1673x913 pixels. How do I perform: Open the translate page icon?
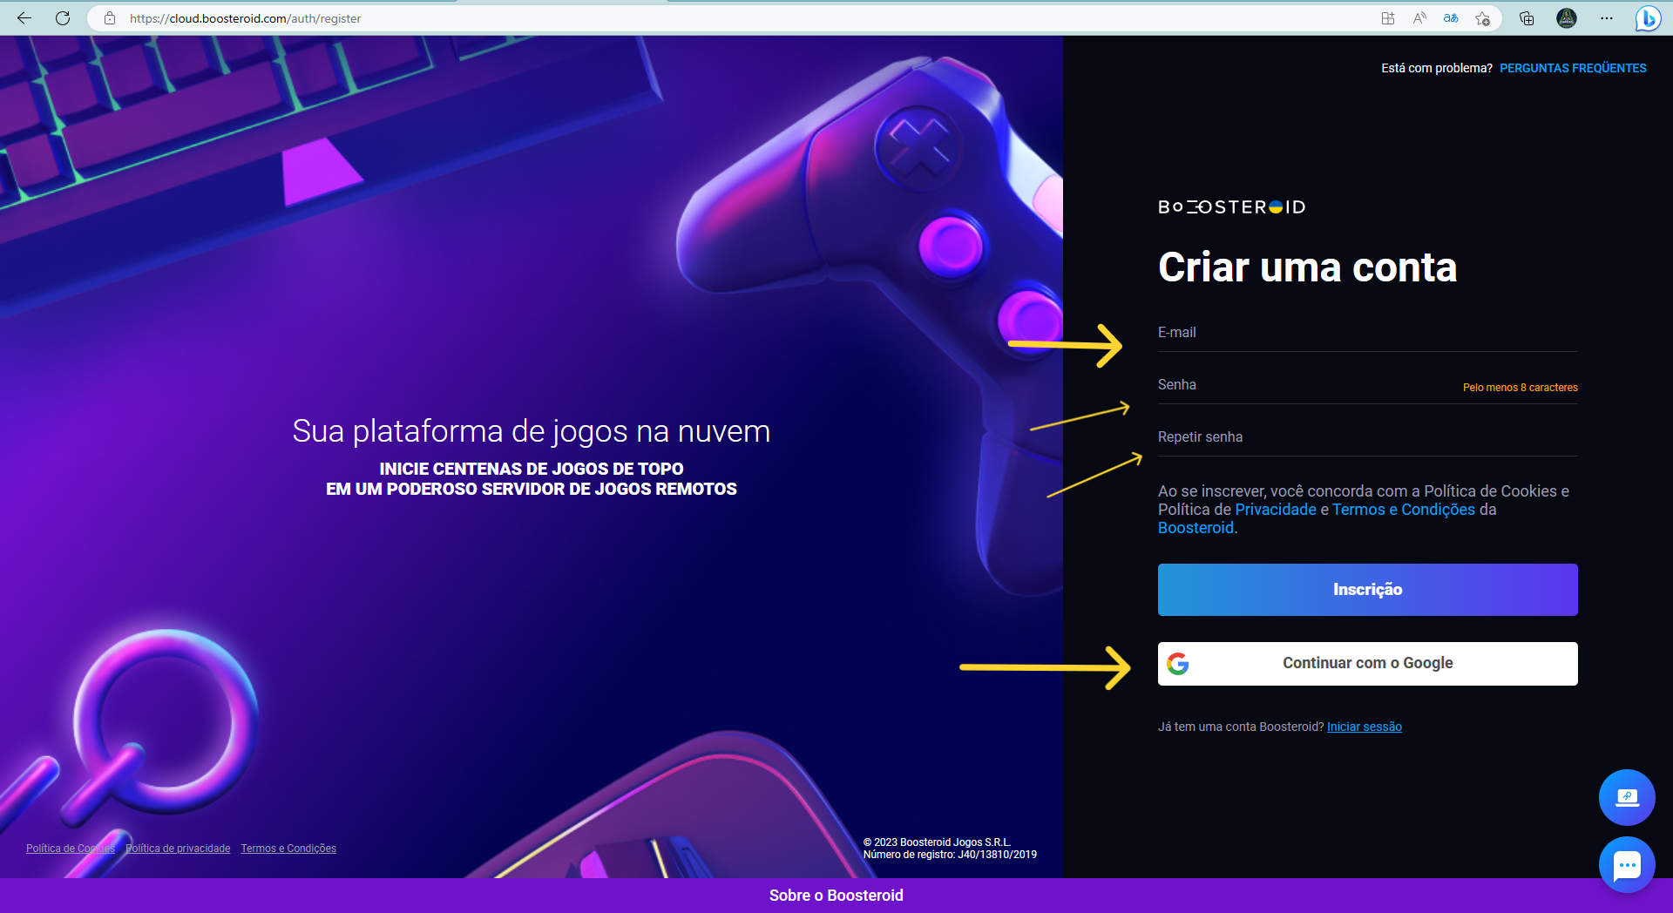point(1451,18)
